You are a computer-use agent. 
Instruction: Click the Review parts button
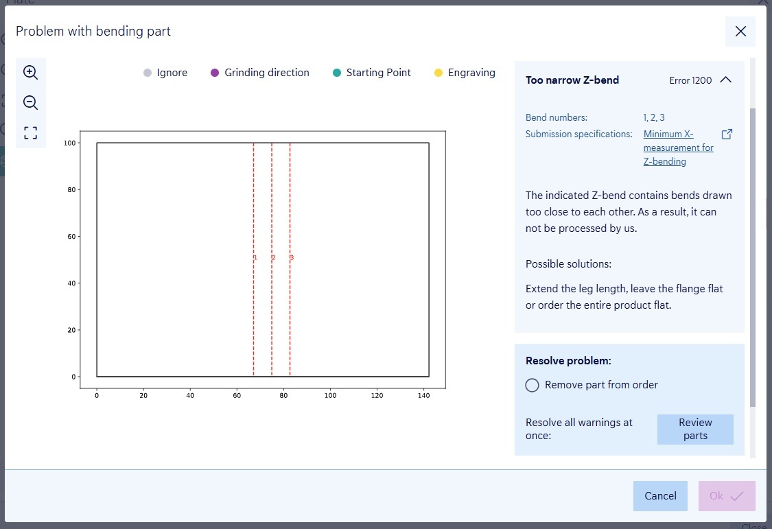coord(694,429)
